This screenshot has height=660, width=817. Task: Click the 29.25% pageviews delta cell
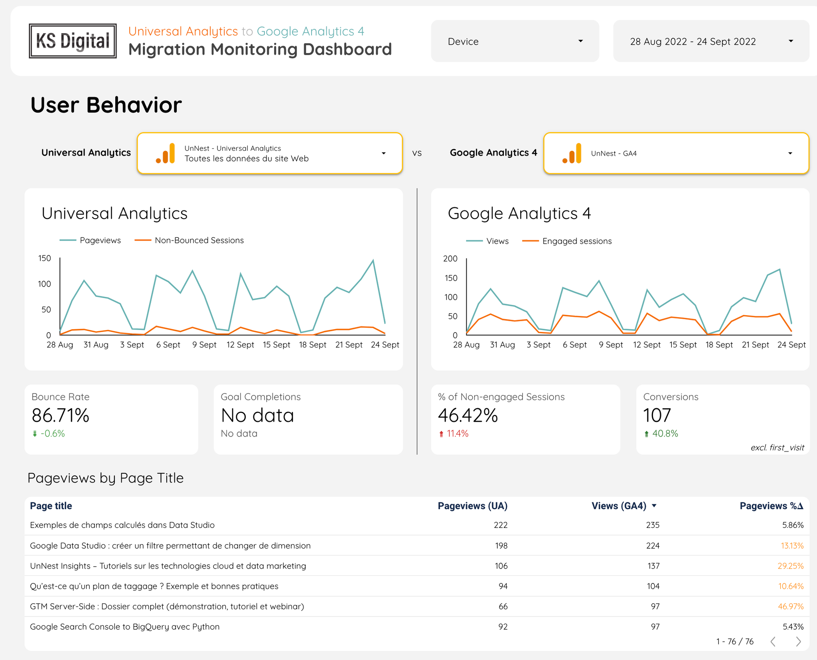click(x=791, y=566)
